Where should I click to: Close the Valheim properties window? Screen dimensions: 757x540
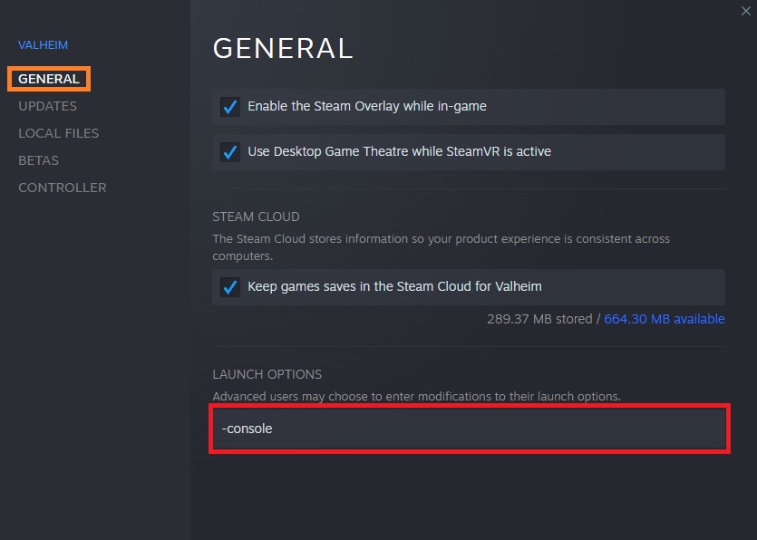coord(745,10)
